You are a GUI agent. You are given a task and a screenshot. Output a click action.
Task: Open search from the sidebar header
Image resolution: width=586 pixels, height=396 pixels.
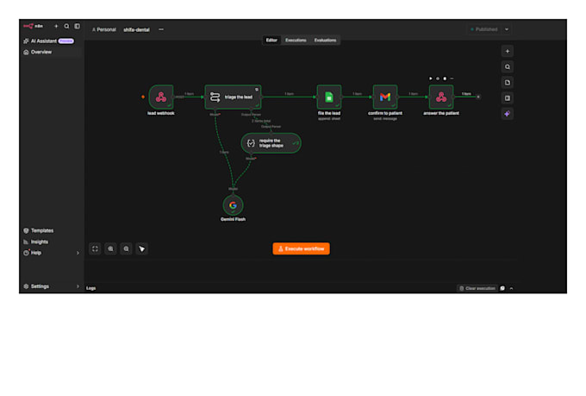point(66,26)
